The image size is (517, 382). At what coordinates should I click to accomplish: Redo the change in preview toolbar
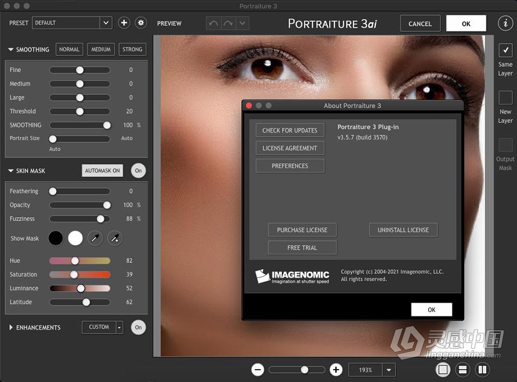tap(228, 23)
